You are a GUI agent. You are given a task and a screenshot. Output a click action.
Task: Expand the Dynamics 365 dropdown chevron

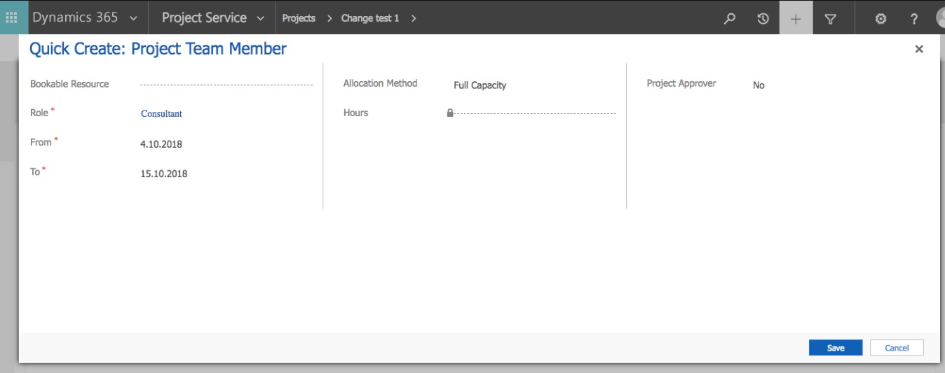point(134,19)
